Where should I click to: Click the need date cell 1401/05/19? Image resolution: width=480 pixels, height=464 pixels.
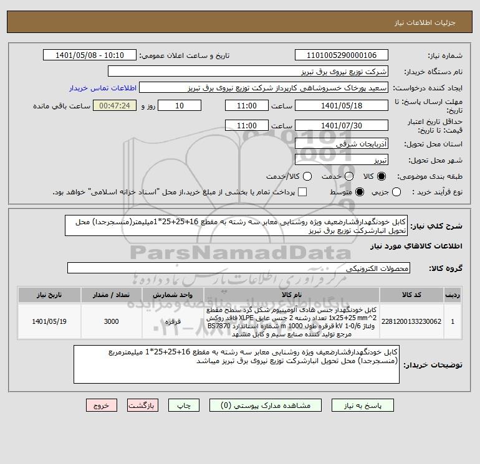click(49, 321)
